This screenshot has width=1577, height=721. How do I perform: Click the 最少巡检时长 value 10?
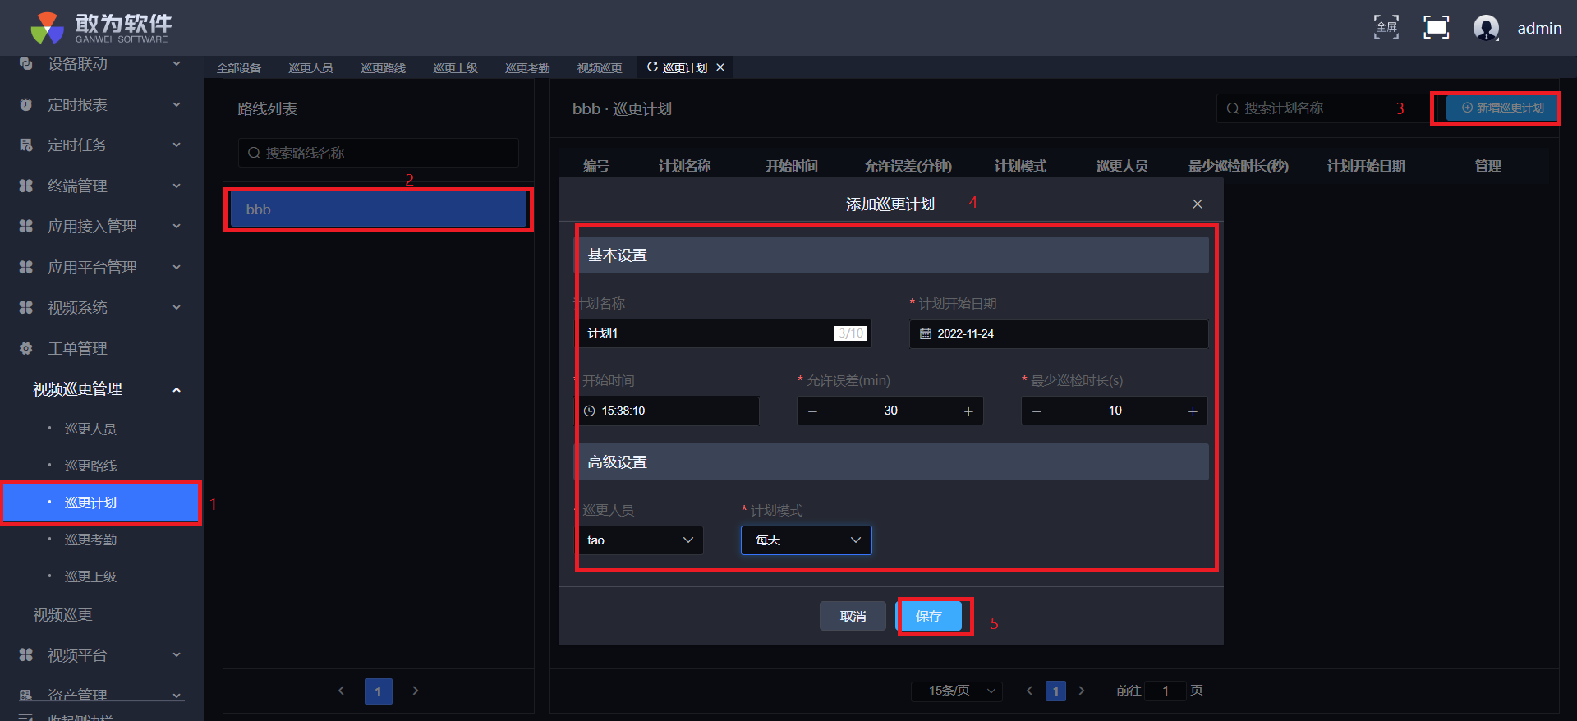coord(1115,411)
